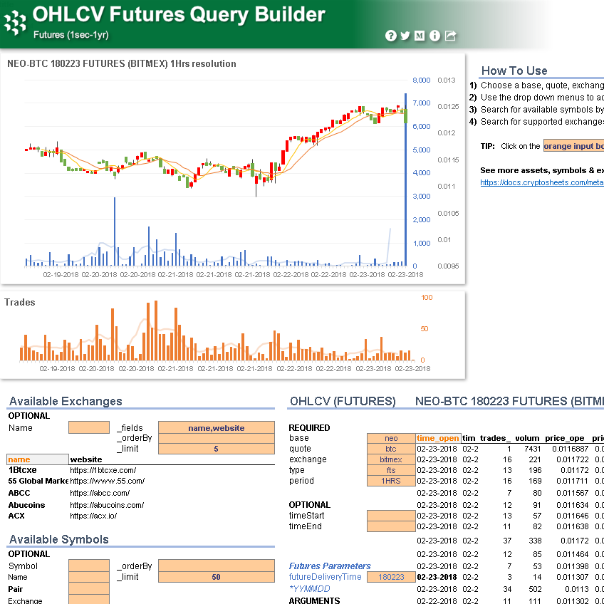This screenshot has width=604, height=604.
Task: Open the Medium icon in the header
Action: (x=419, y=36)
